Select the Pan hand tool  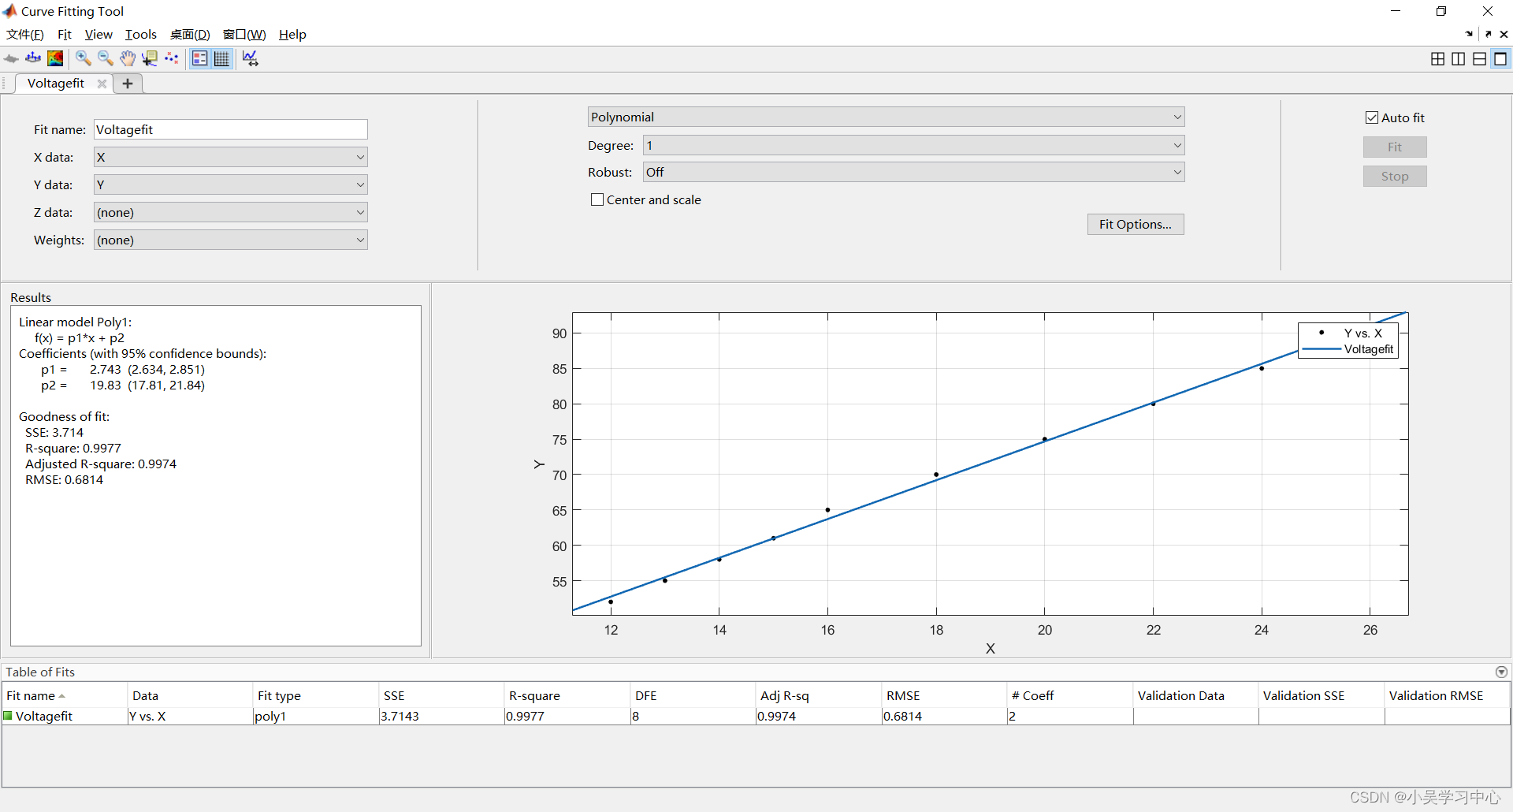click(x=128, y=58)
